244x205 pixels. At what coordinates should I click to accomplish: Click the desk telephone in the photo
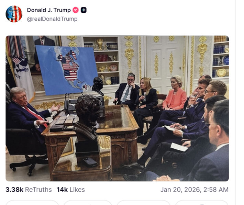pyautogui.click(x=71, y=105)
